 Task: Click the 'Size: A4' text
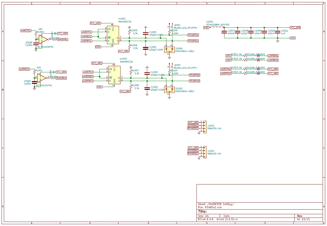[203, 216]
